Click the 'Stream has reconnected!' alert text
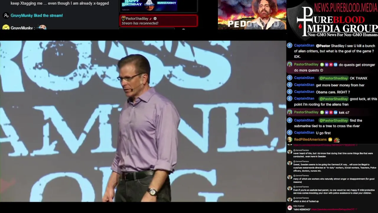 [140, 23]
